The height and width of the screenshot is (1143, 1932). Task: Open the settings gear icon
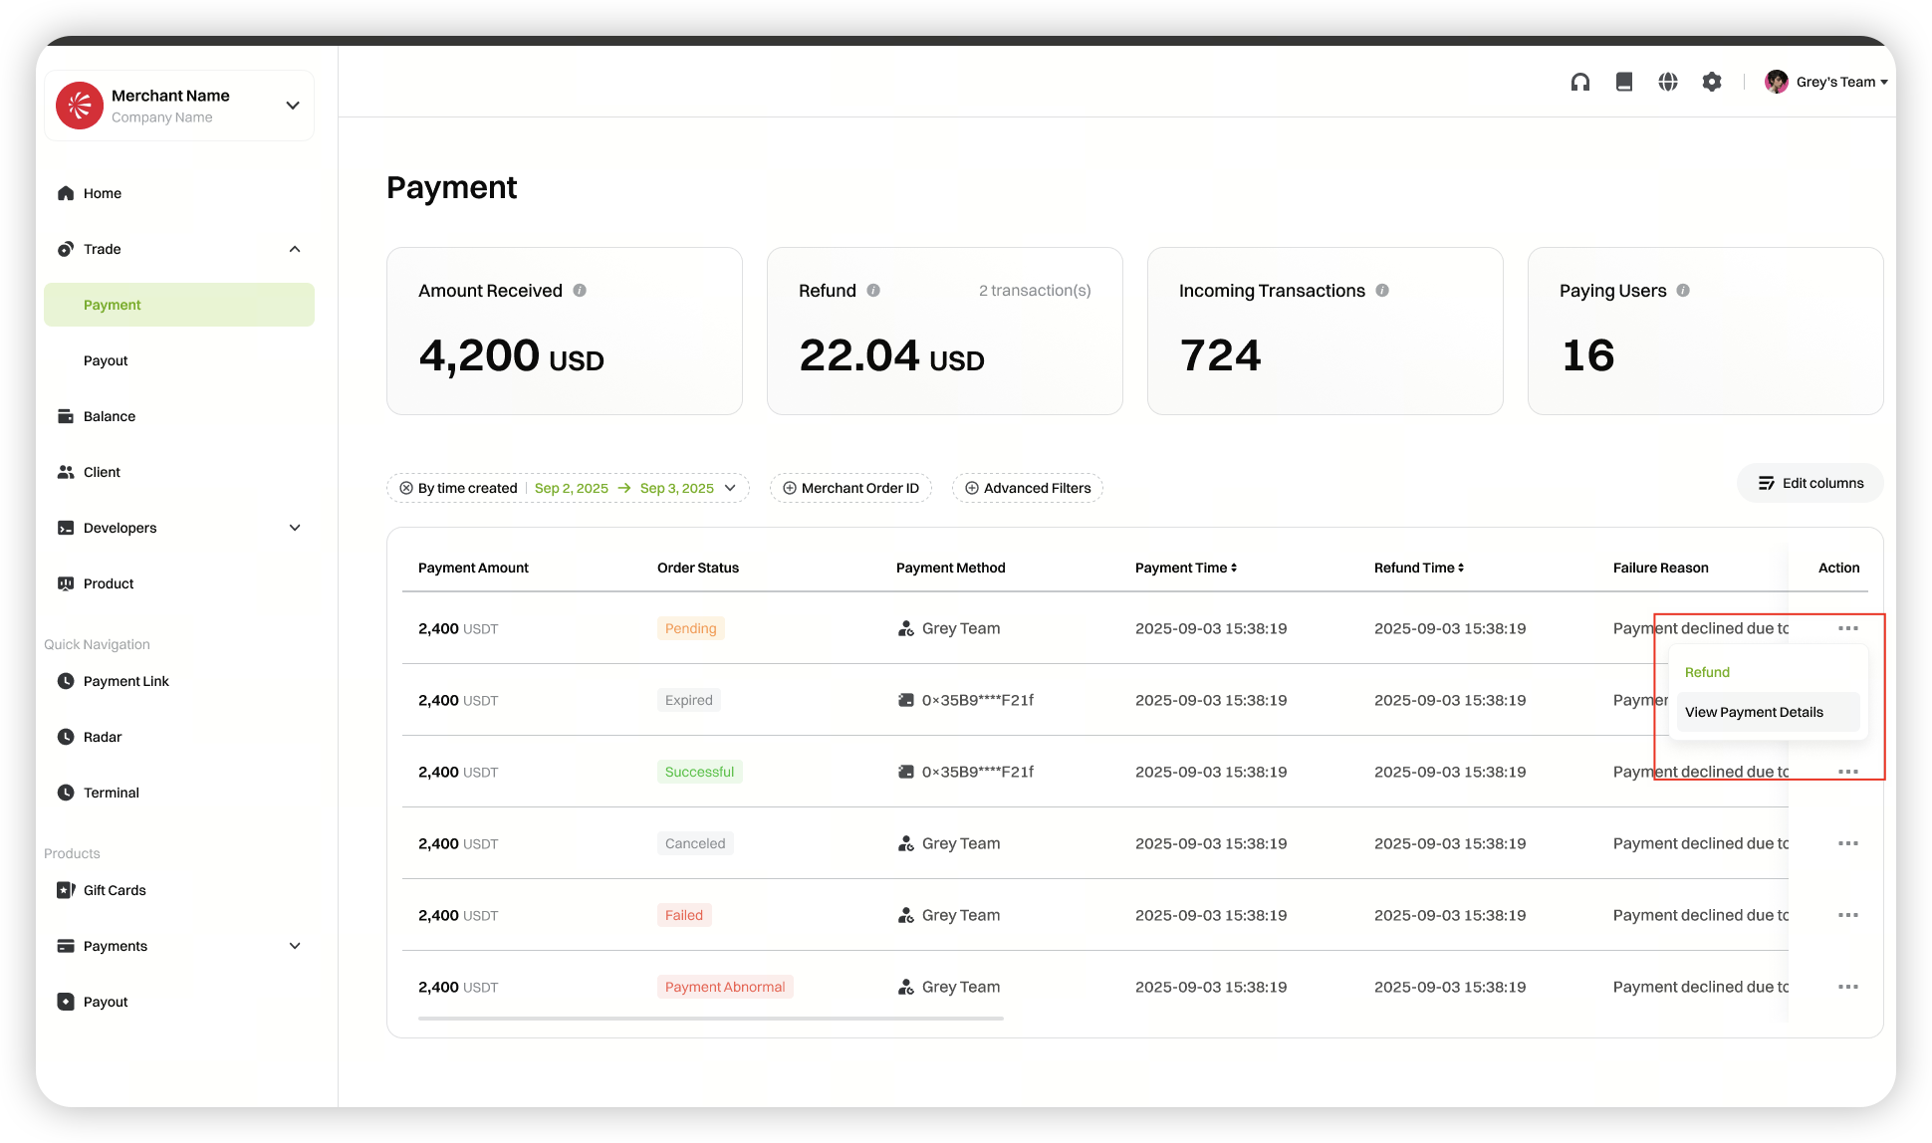(1712, 82)
